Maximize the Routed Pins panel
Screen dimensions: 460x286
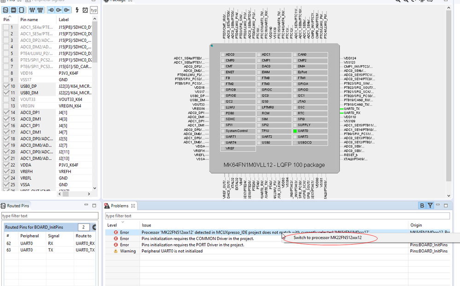(94, 206)
